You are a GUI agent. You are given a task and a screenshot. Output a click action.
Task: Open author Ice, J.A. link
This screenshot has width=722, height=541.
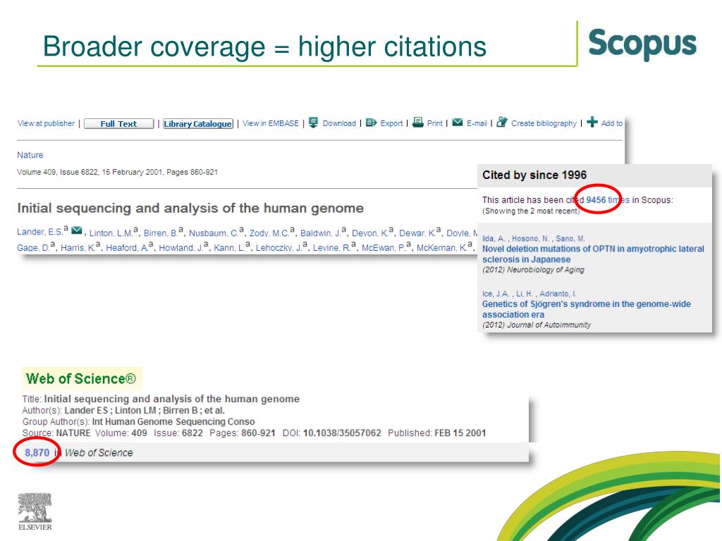(x=496, y=294)
